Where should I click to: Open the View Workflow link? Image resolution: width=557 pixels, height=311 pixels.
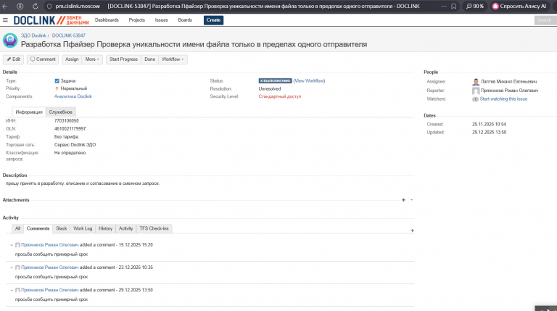click(x=310, y=81)
